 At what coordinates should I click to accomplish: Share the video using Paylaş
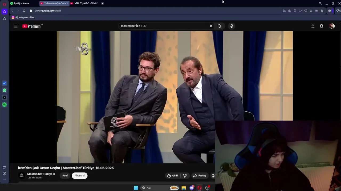[x=200, y=176]
